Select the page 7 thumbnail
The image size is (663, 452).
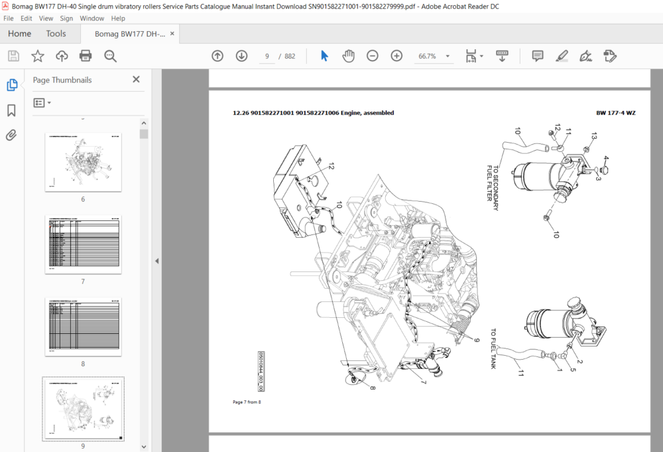pos(84,244)
